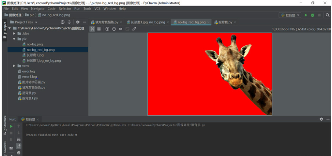This screenshot has width=332, height=156.
Task: Open the VCS menu
Action: pyautogui.click(x=97, y=9)
